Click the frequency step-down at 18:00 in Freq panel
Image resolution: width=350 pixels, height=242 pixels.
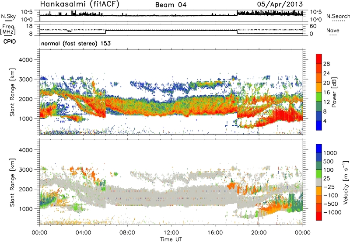[237, 32]
